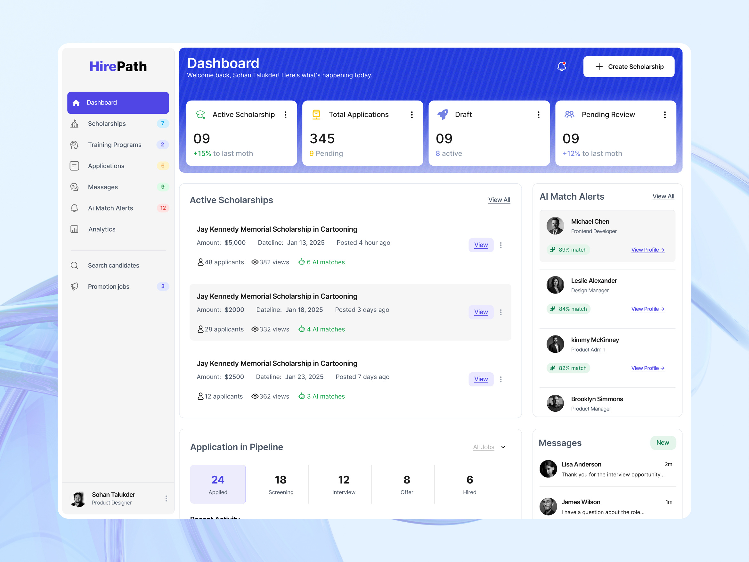
Task: Click the Create Scholarship button
Action: (629, 66)
